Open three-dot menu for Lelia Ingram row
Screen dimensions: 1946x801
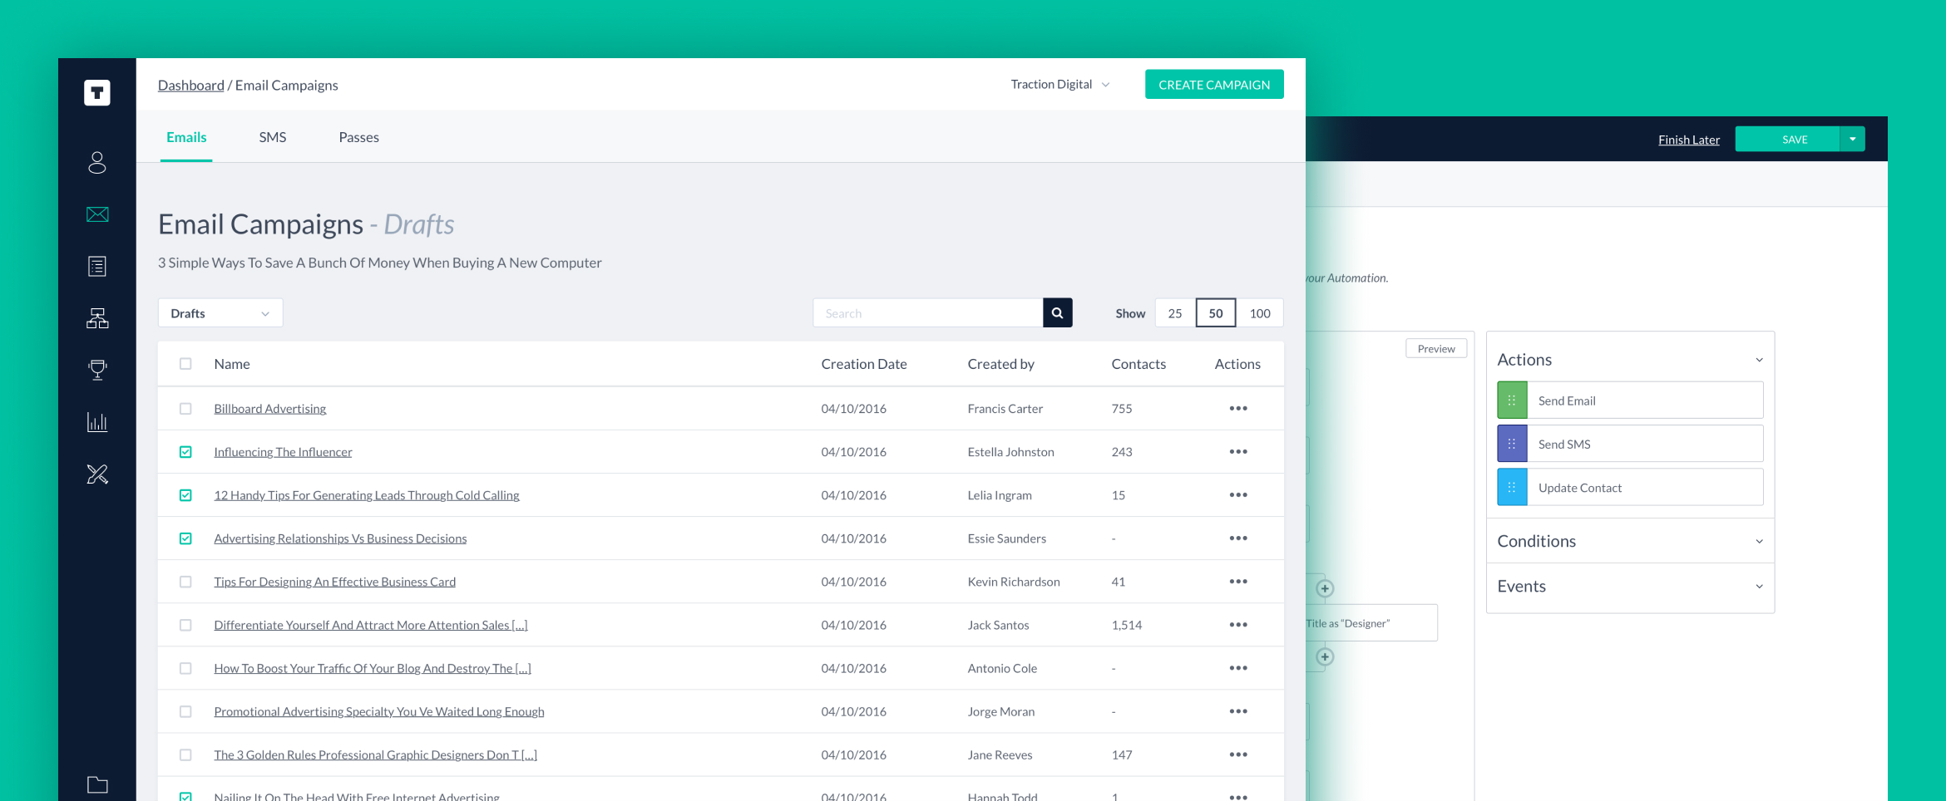click(1238, 495)
